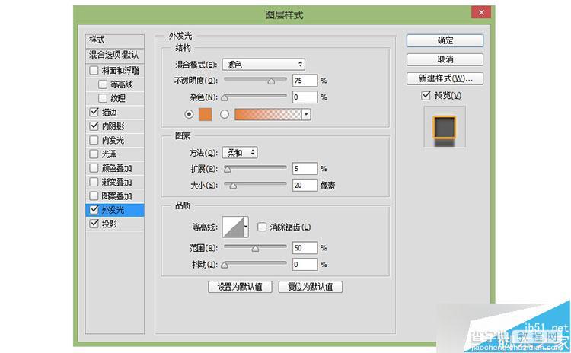Click the 范围 slider handle

[x=255, y=249]
